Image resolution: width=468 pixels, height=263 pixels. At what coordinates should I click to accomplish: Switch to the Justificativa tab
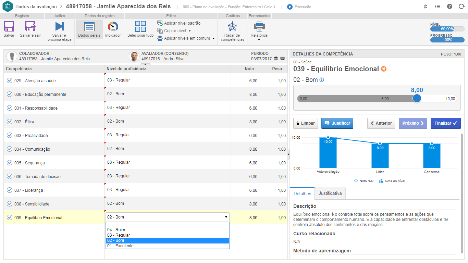pyautogui.click(x=330, y=193)
